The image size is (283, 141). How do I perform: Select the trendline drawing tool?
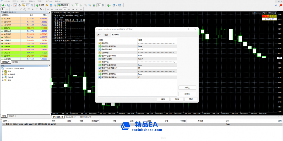20,9
